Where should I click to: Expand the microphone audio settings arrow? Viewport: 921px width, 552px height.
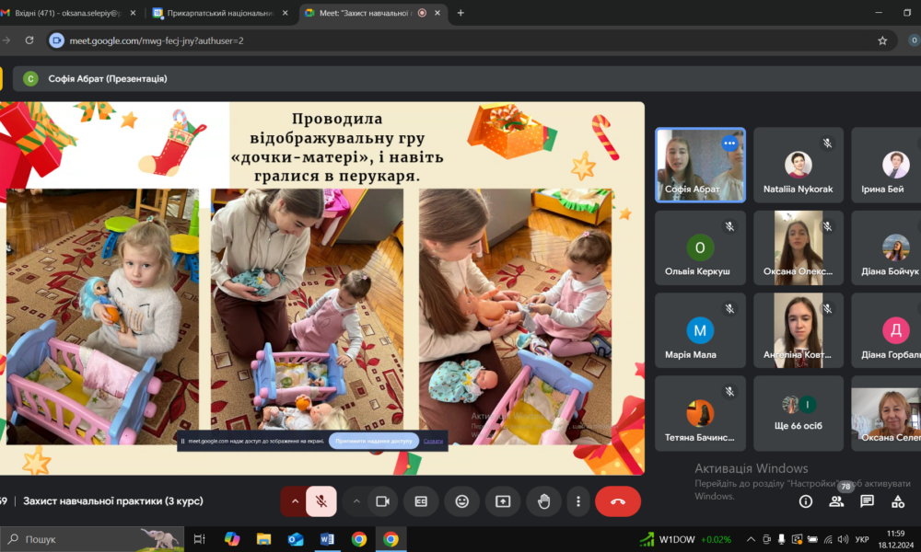tap(295, 501)
